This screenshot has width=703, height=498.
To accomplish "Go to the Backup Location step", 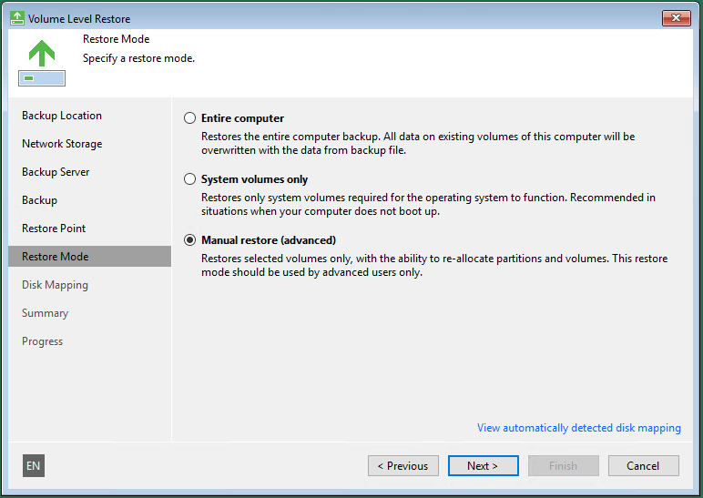I will tap(62, 116).
